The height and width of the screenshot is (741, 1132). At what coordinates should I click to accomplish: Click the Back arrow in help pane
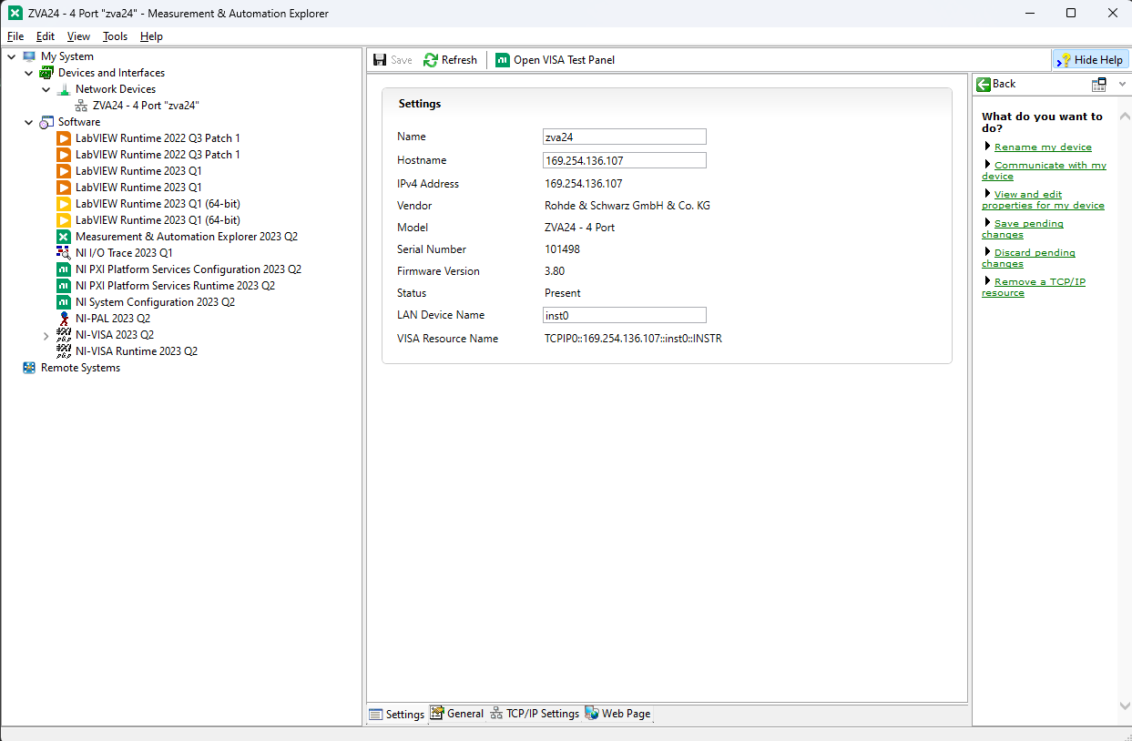click(x=984, y=84)
